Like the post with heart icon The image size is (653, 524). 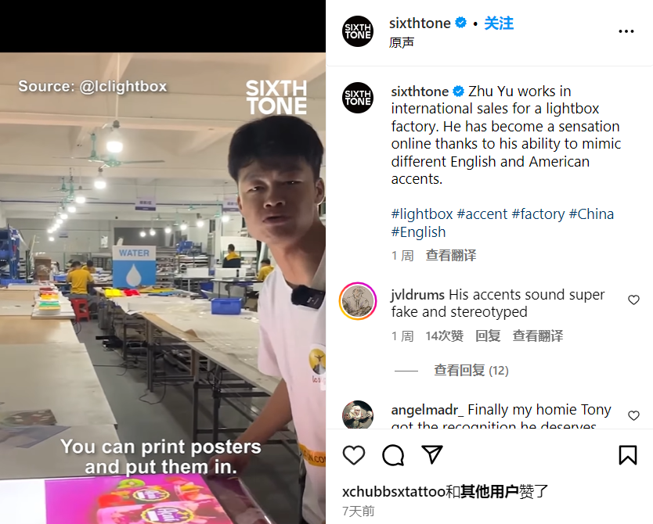pyautogui.click(x=354, y=454)
